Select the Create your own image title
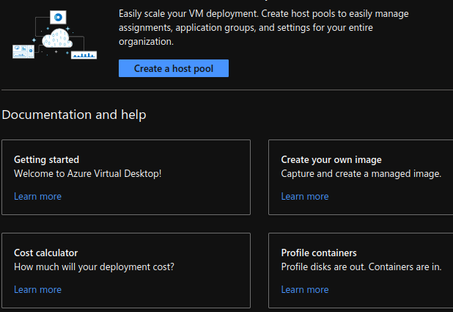The width and height of the screenshot is (453, 312). 331,160
